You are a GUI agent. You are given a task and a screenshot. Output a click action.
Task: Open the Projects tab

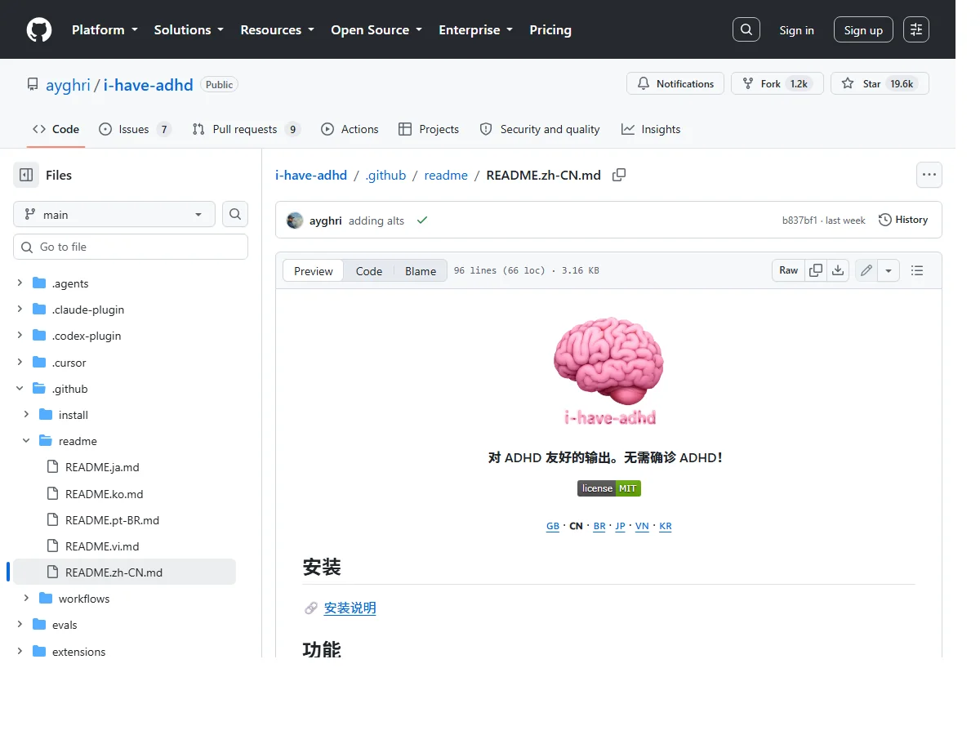[429, 129]
